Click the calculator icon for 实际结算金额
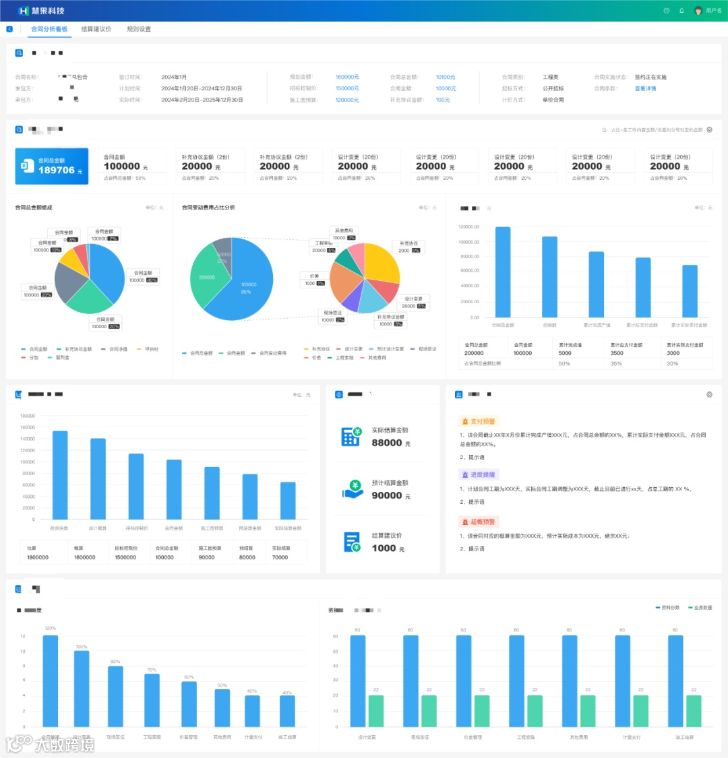This screenshot has height=758, width=728. click(352, 437)
